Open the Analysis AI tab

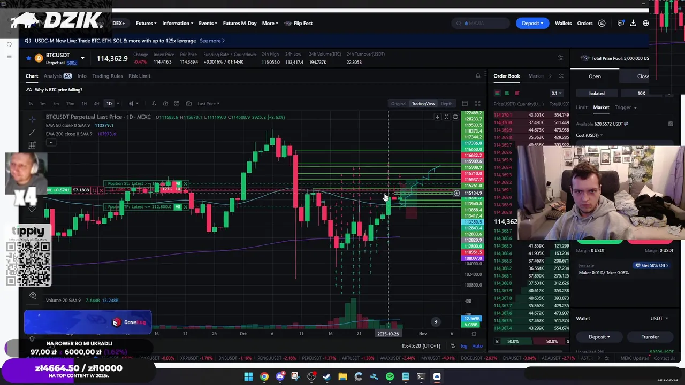[57, 76]
